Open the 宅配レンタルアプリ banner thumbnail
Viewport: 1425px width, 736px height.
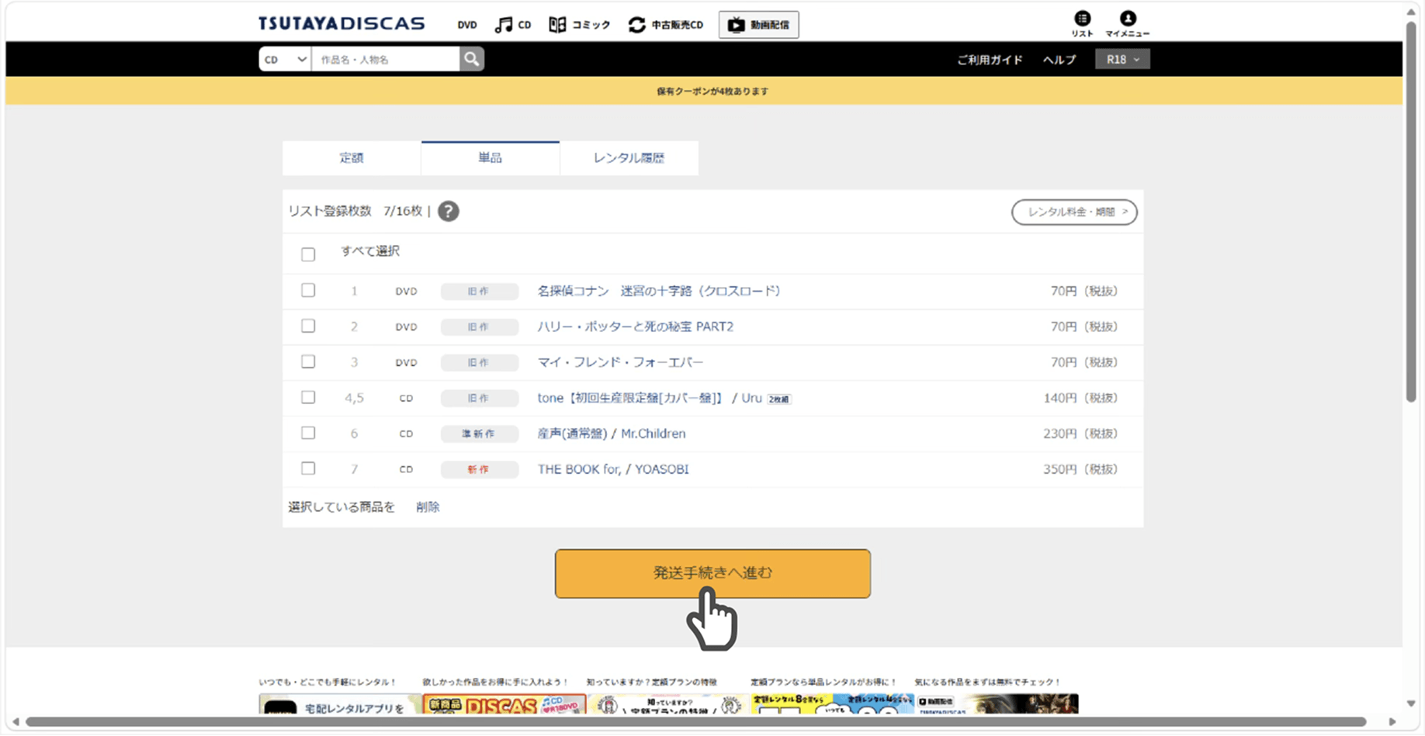[339, 704]
